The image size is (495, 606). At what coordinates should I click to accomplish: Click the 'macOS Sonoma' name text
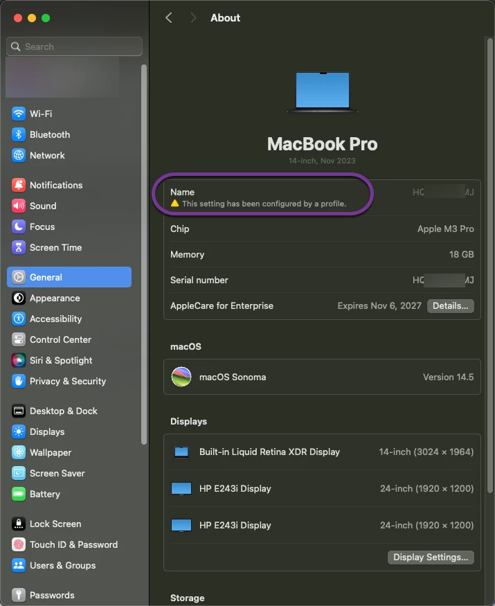click(233, 377)
